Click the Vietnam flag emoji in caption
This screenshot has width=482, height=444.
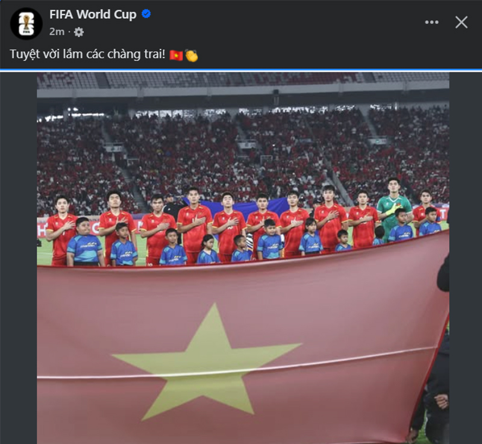(x=176, y=55)
